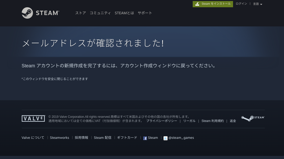Viewport: 284px width, 159px height.
Task: Open the ストア menu
Action: tap(80, 13)
